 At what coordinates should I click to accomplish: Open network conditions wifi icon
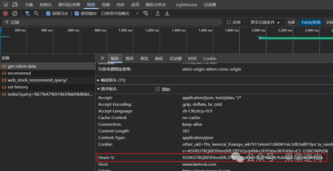pyautogui.click(x=146, y=14)
